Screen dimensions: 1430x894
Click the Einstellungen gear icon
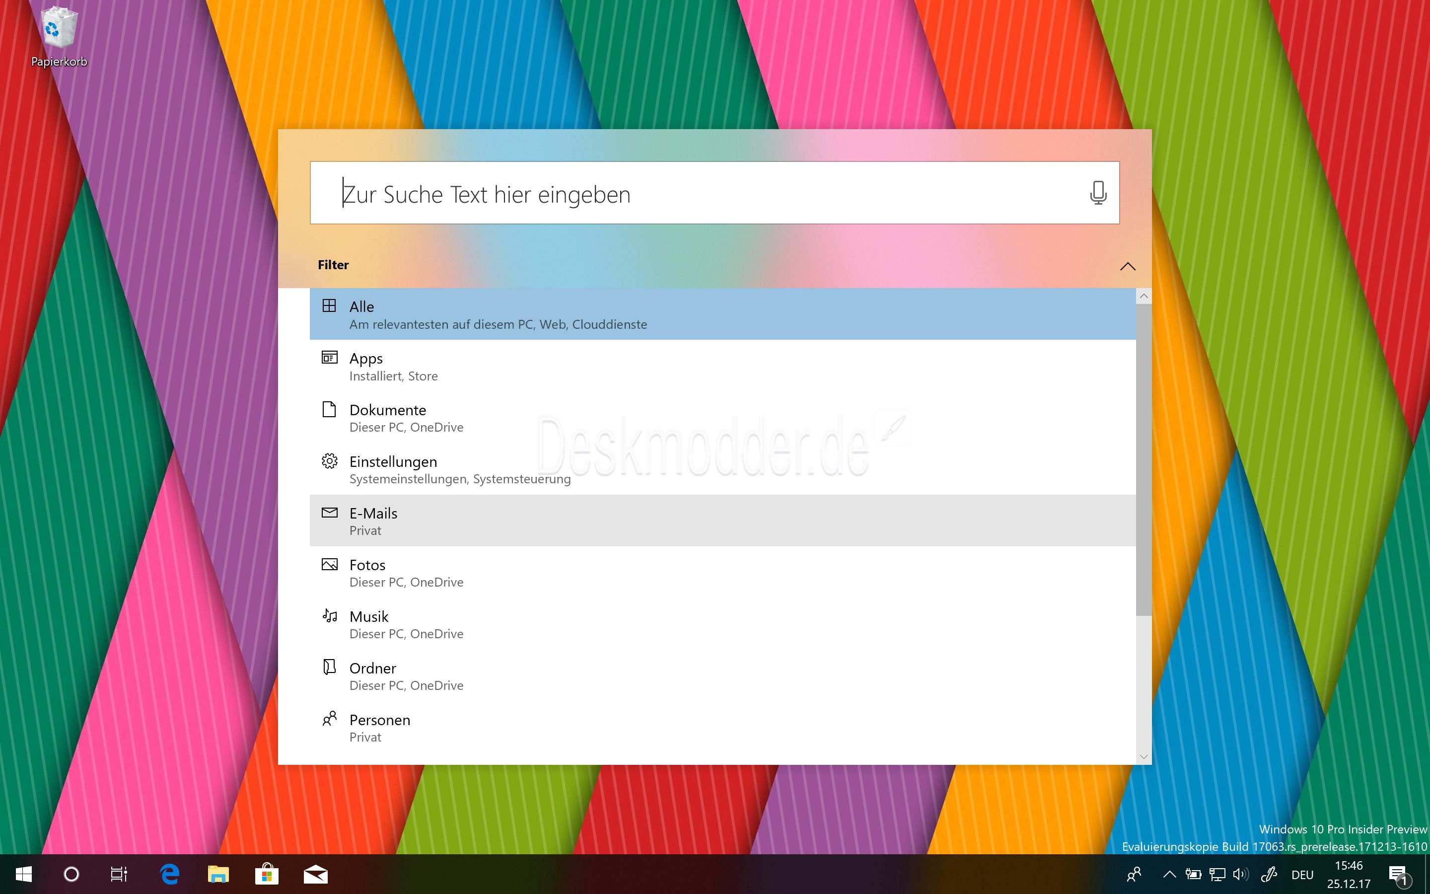(x=329, y=460)
